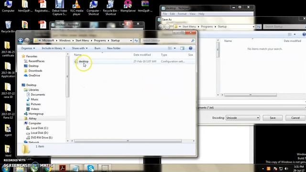Viewport: 306px width, 172px height.
Task: Open the network icon in system tray
Action: point(281,169)
